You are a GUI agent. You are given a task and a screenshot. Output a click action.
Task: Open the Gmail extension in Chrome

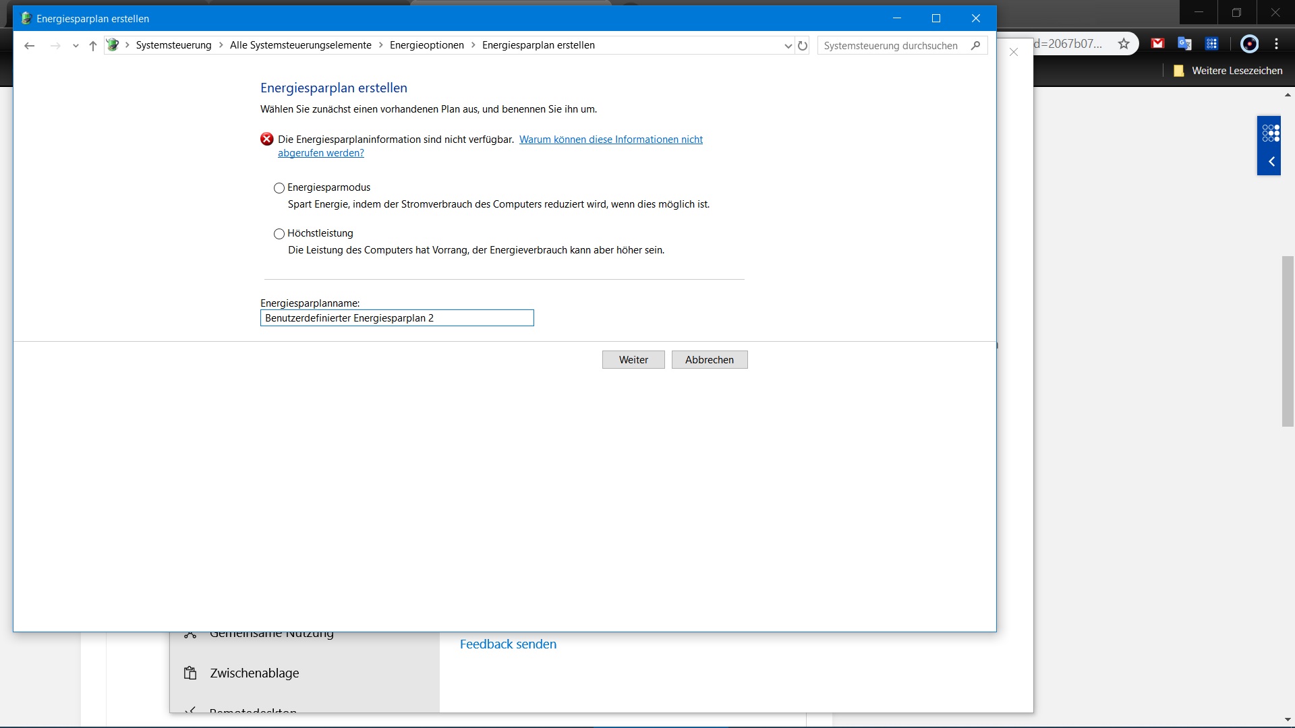click(x=1157, y=44)
